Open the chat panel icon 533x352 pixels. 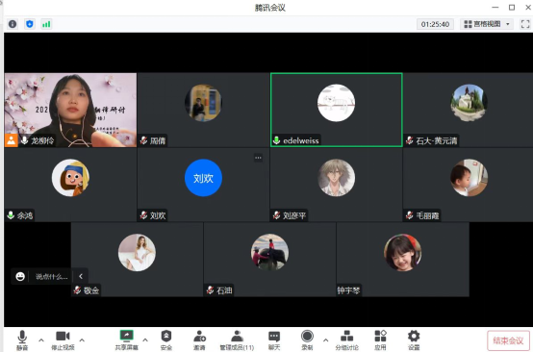[274, 340]
